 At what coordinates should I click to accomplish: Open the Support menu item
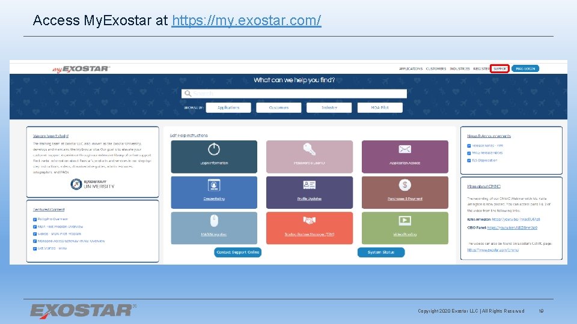point(499,68)
